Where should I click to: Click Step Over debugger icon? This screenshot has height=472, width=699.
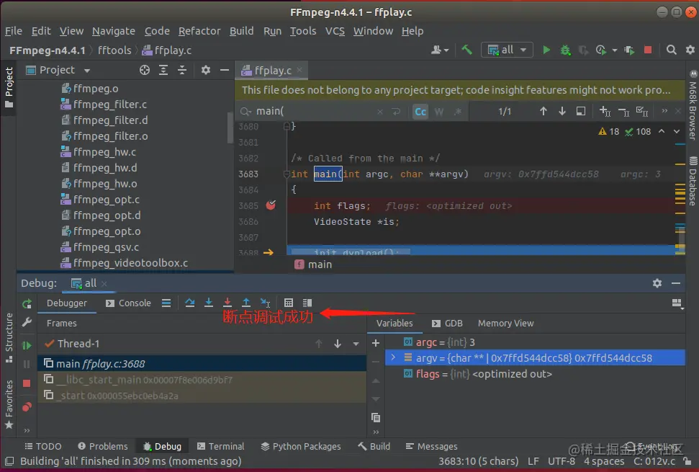(189, 303)
